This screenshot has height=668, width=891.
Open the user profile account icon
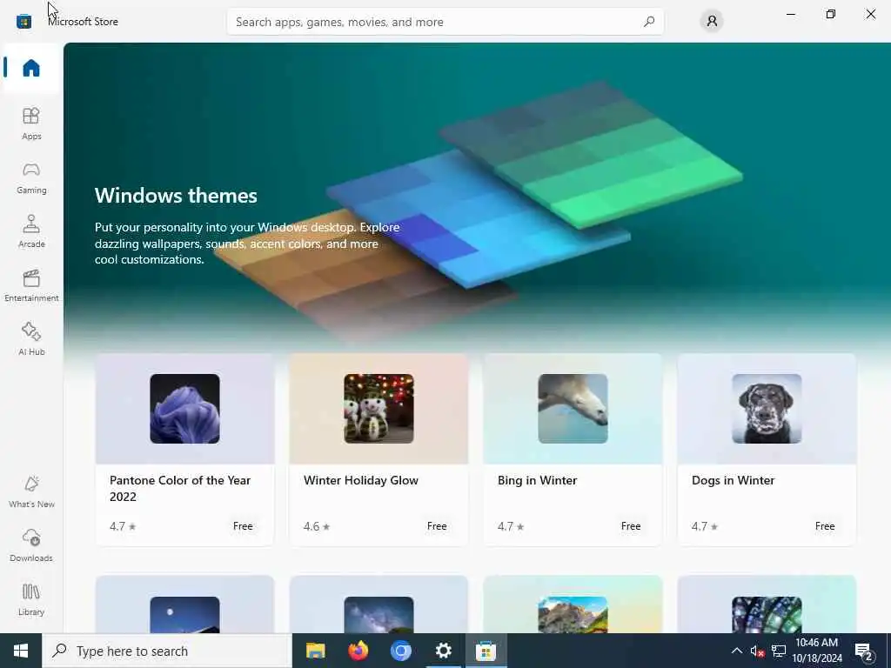tap(712, 22)
